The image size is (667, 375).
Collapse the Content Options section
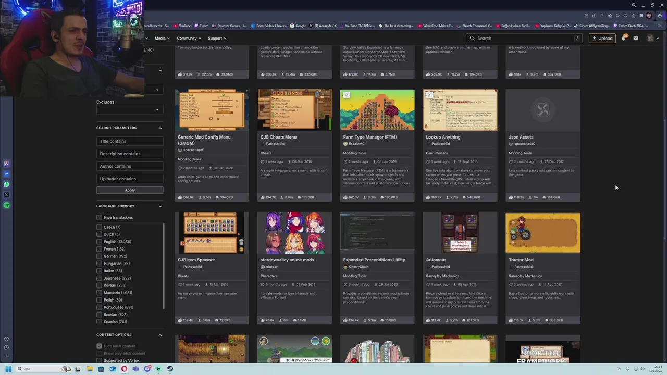160,335
